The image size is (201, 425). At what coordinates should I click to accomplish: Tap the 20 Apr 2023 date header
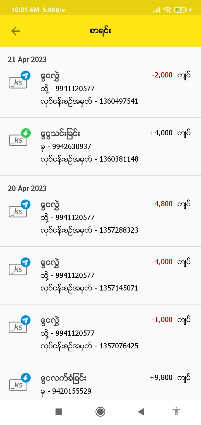coord(27,188)
